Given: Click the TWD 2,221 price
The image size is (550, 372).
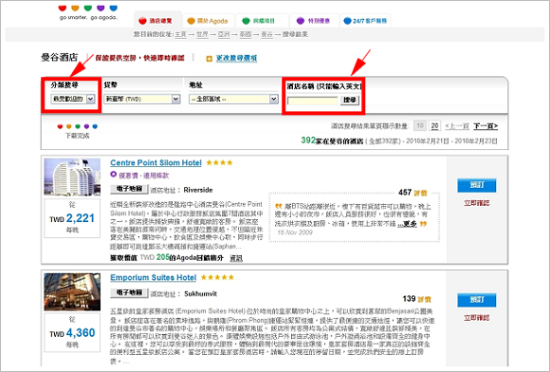Looking at the screenshot, I should point(72,218).
